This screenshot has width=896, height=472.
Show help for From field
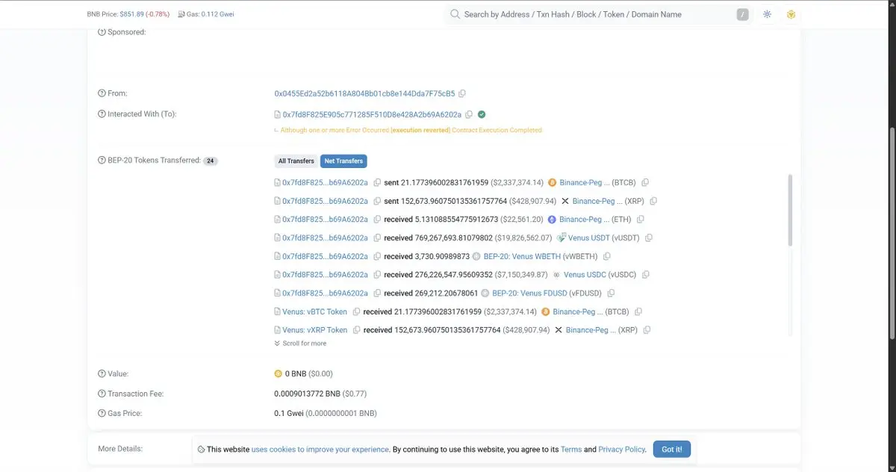point(102,93)
